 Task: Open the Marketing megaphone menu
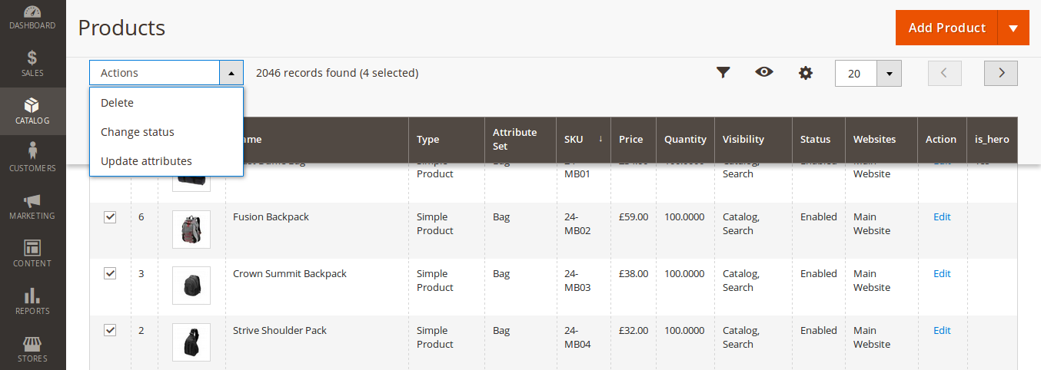point(32,206)
